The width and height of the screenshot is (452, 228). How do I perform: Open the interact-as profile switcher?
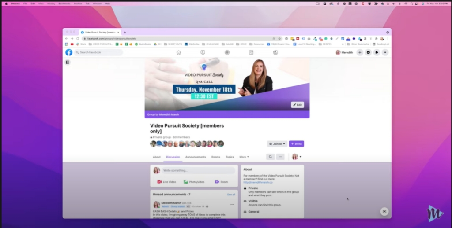pyautogui.click(x=297, y=157)
